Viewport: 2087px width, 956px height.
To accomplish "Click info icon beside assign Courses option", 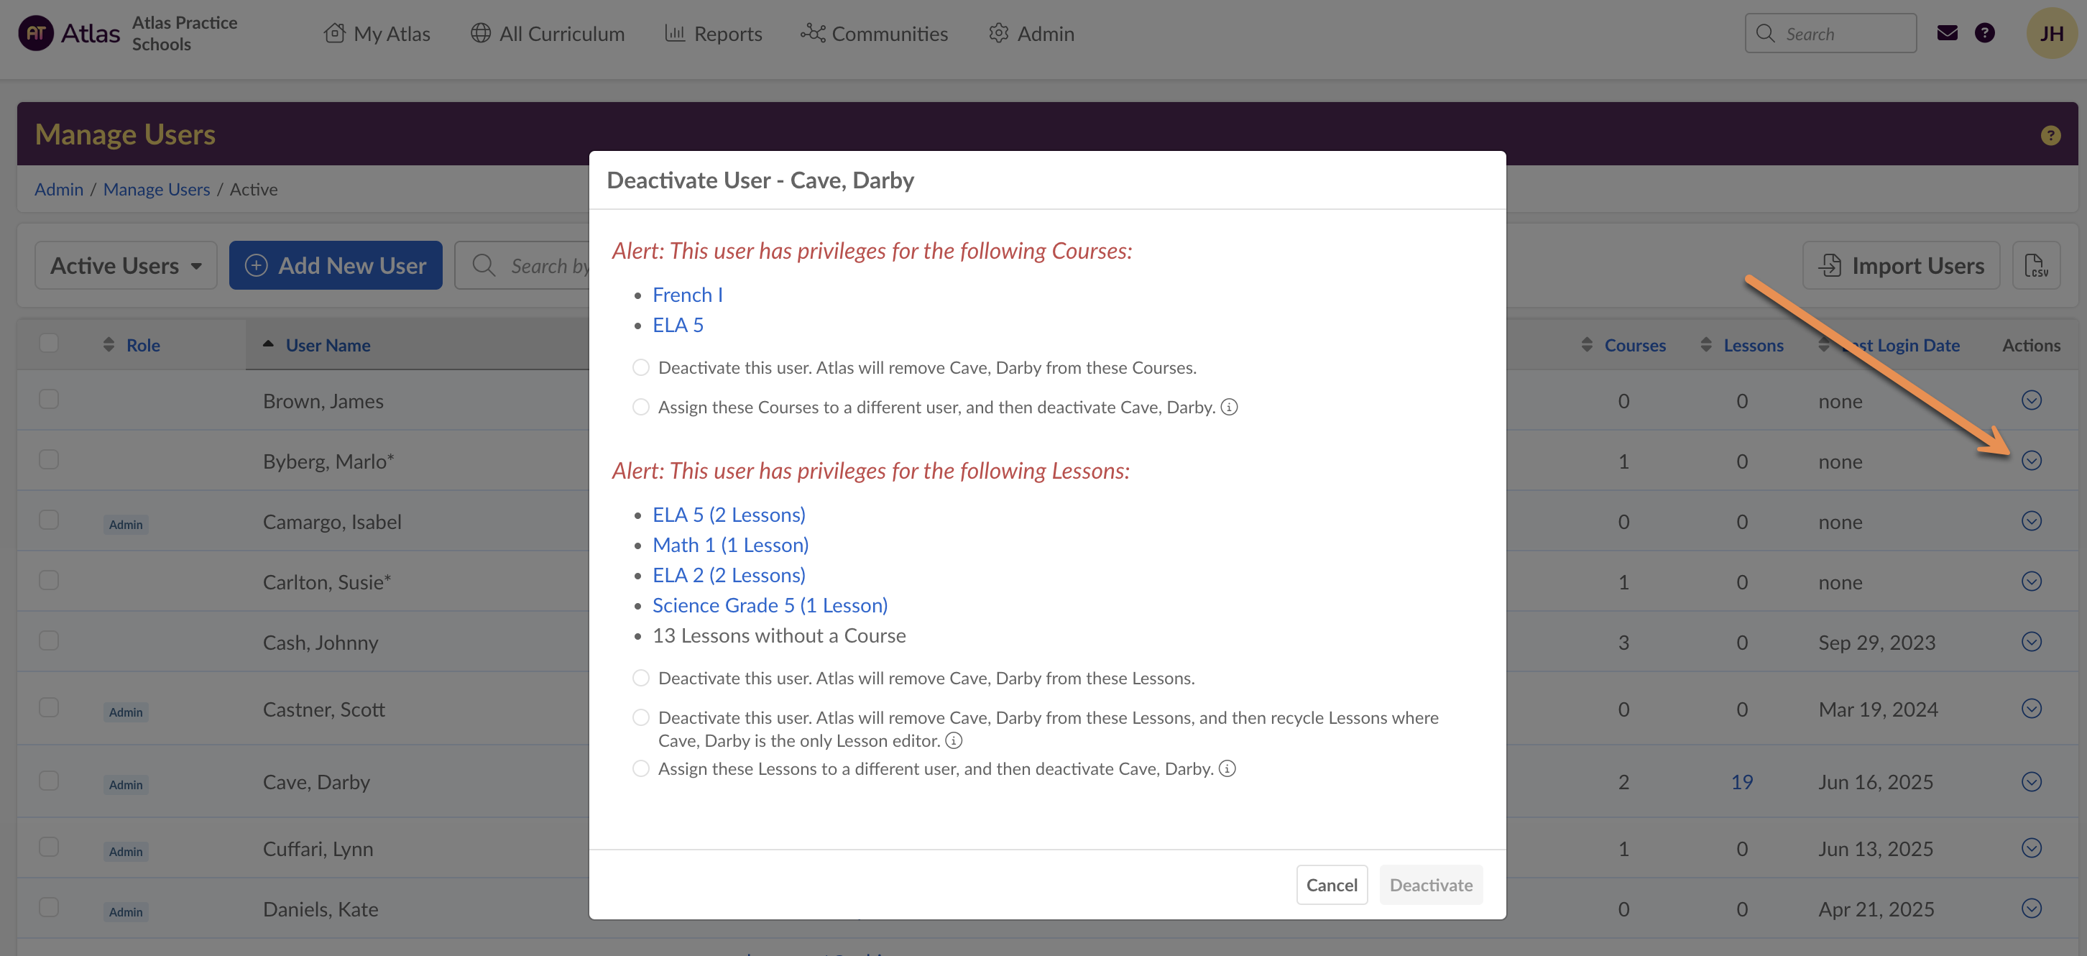I will [x=1229, y=407].
